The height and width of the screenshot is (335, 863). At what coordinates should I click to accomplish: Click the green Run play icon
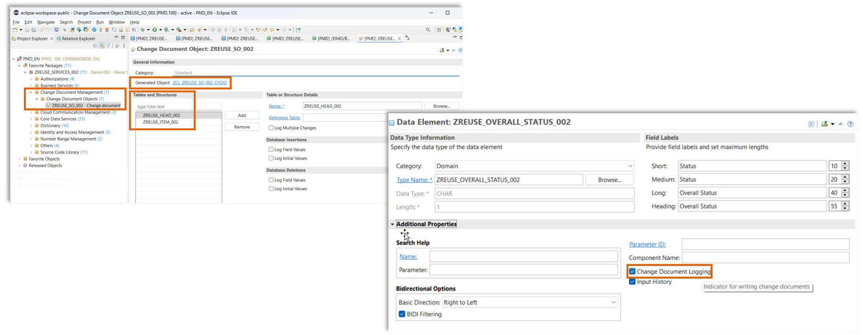pos(154,30)
